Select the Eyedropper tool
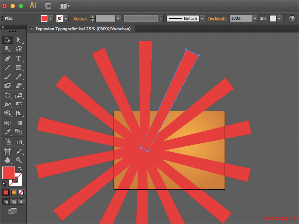Screen dimensions: 299x224 [x=7, y=132]
